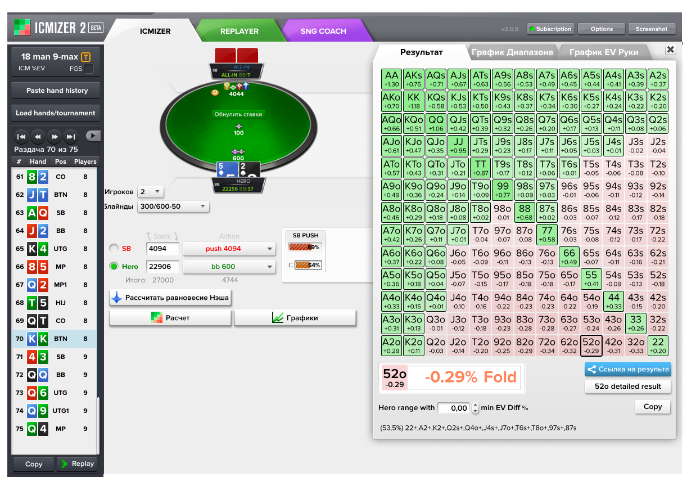Adjust the call 54% range bar
The height and width of the screenshot is (494, 696).
pyautogui.click(x=307, y=265)
